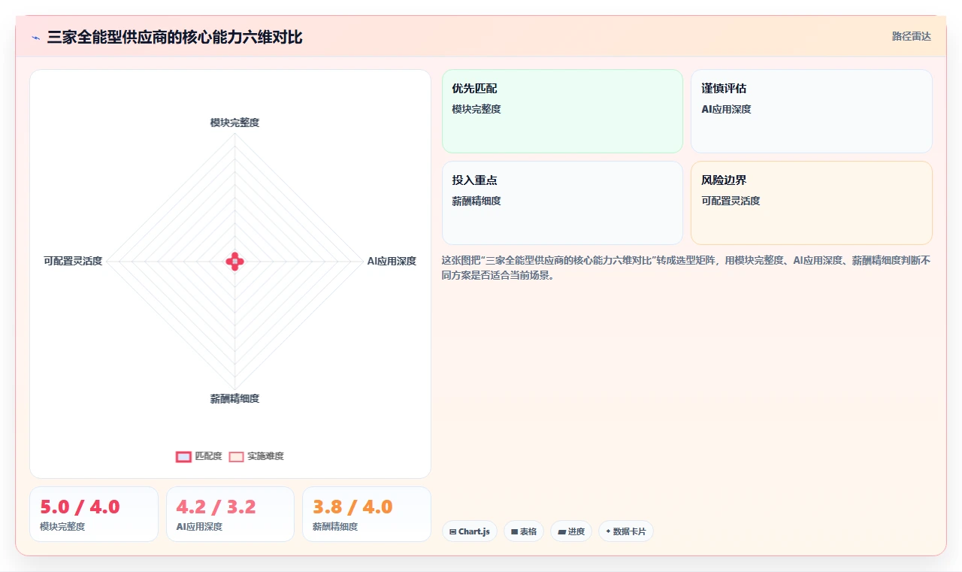
Task: Select the Chart.js tag chip
Action: click(469, 531)
